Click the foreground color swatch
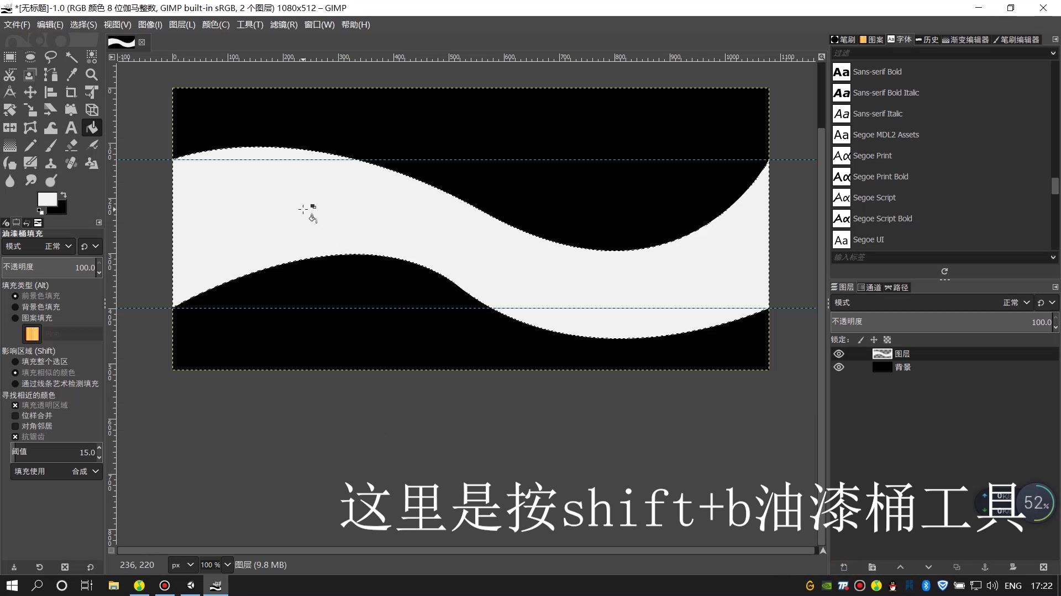The image size is (1061, 596). click(46, 200)
